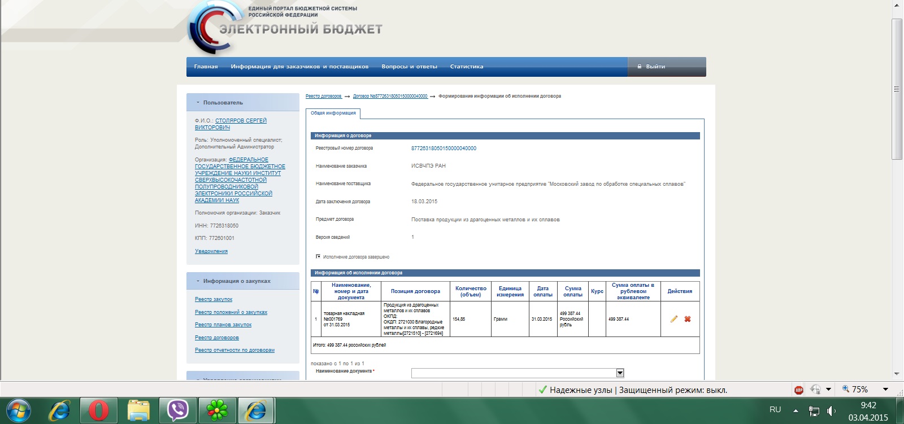Screen dimensions: 904x424
Task: Click the Adblock Plus icon in status bar
Action: tap(798, 390)
